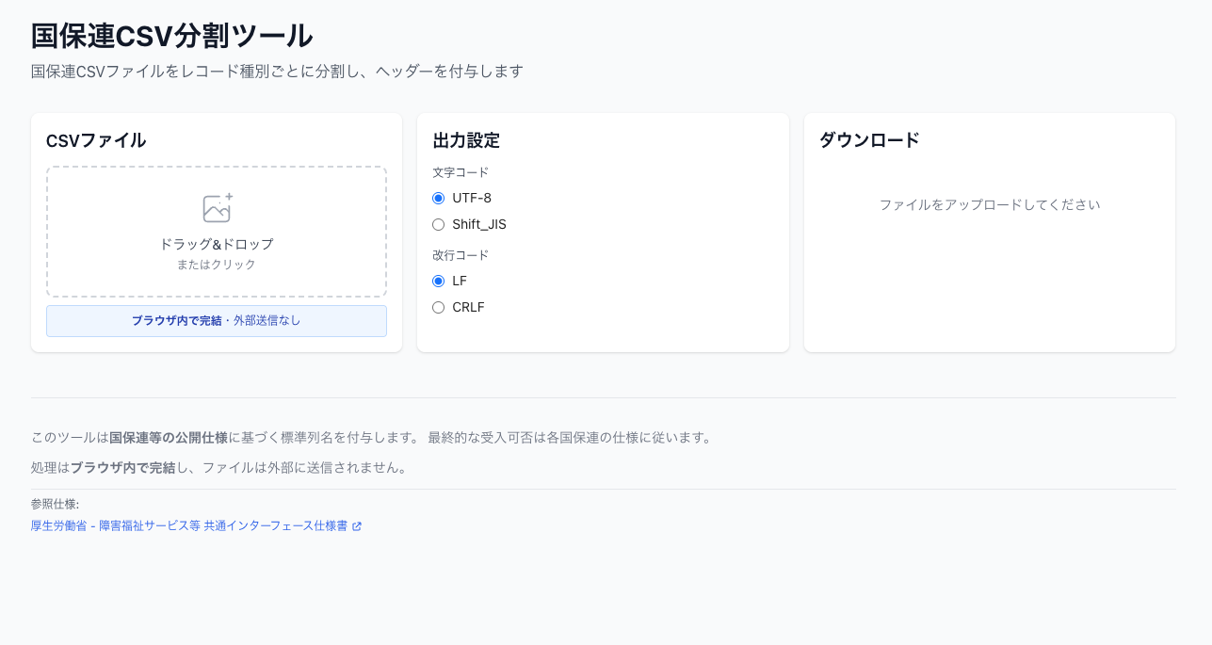Select Shift_JIS as the output character code
Image resolution: width=1212 pixels, height=645 pixels.
(x=437, y=224)
